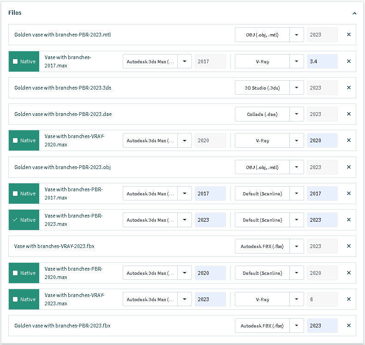This screenshot has height=345, width=365.
Task: Expand Collada (.dae) format dropdown
Action: [x=297, y=114]
